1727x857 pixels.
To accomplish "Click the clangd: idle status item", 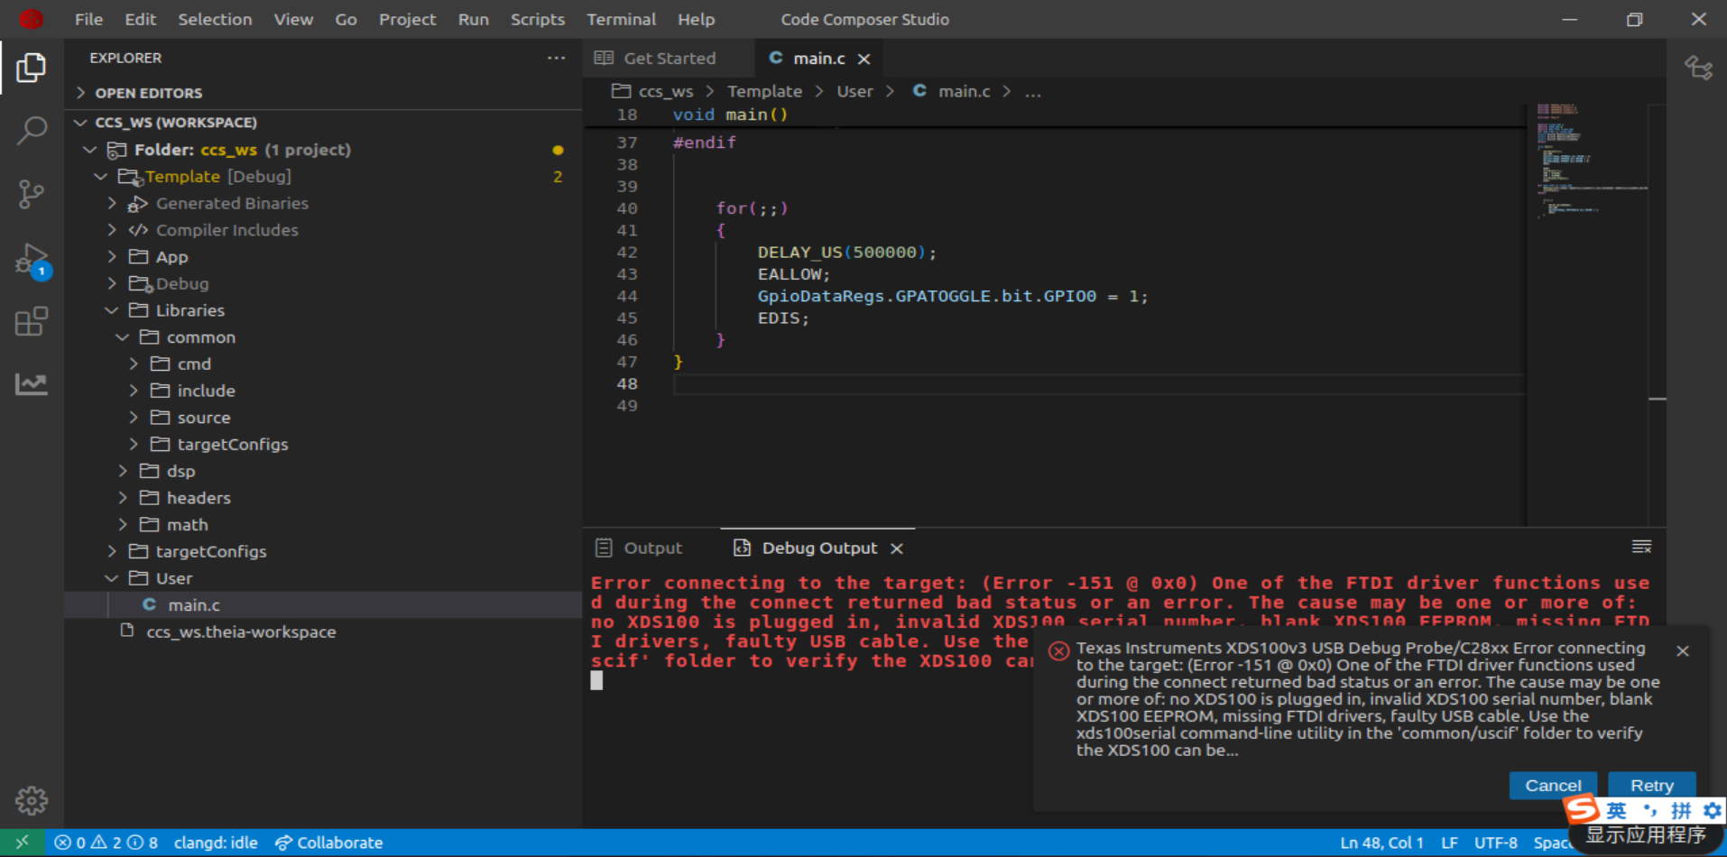I will pyautogui.click(x=216, y=843).
